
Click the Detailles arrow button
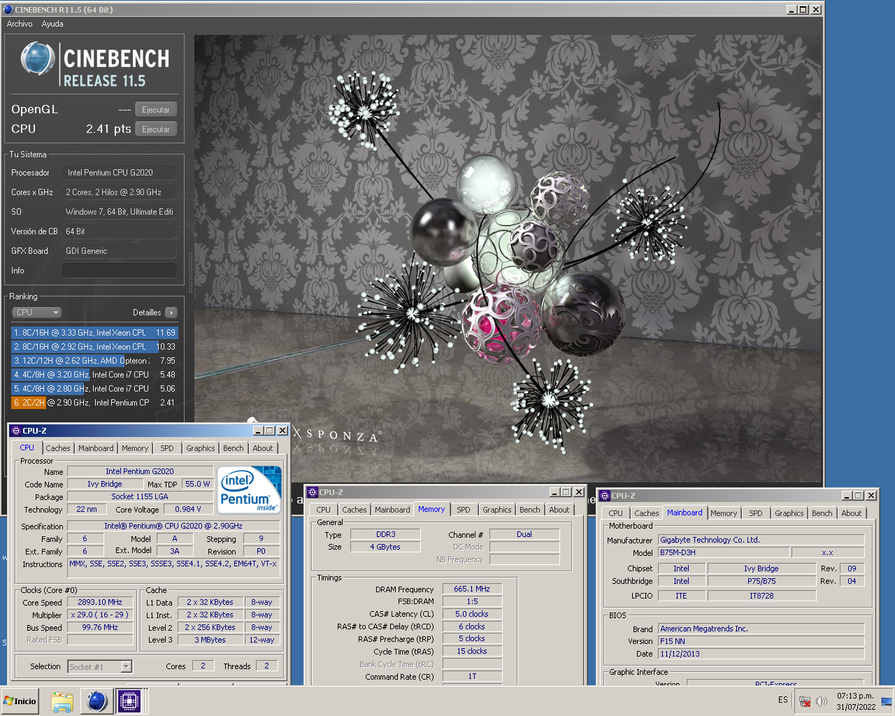[x=171, y=313]
